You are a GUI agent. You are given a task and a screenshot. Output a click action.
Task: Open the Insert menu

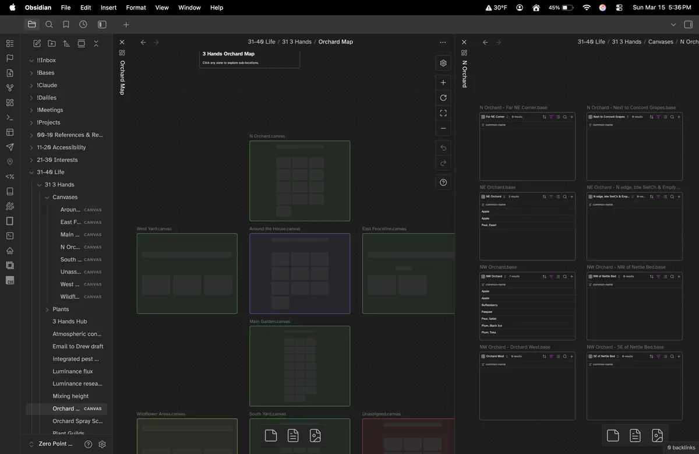pos(108,8)
